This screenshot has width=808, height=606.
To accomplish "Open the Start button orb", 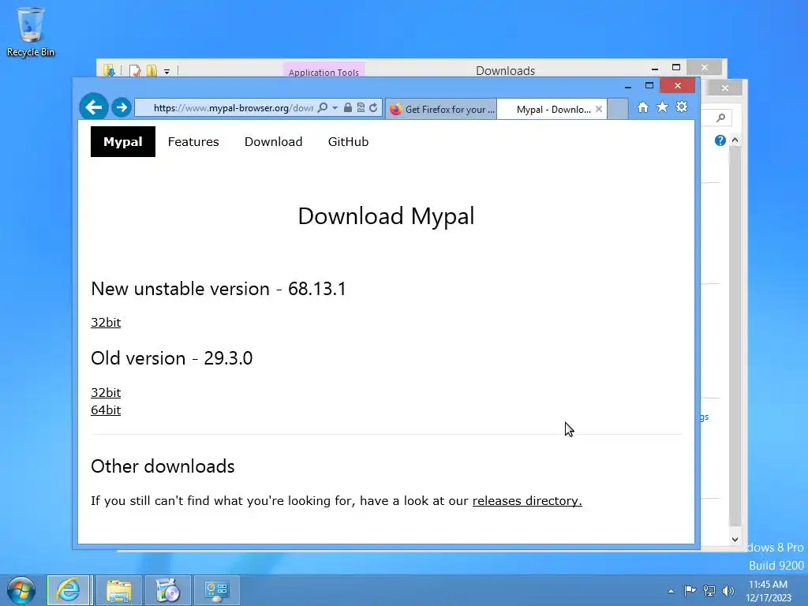I will coord(21,590).
